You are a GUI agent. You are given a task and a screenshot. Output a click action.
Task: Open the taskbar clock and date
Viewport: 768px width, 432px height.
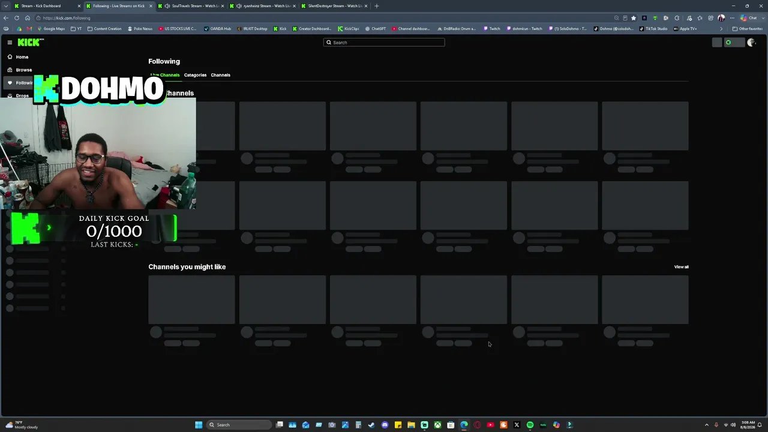(x=748, y=425)
